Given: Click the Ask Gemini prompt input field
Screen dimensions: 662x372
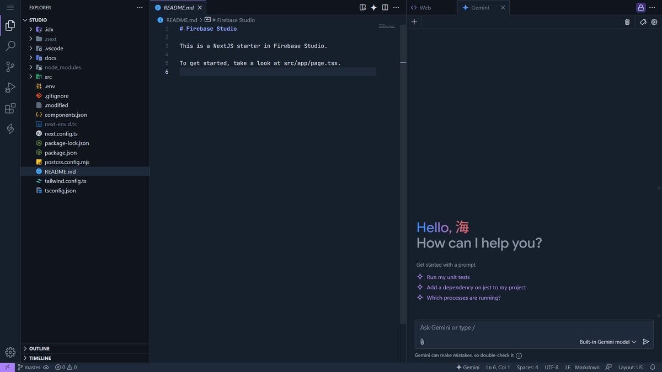Looking at the screenshot, I should 534,327.
